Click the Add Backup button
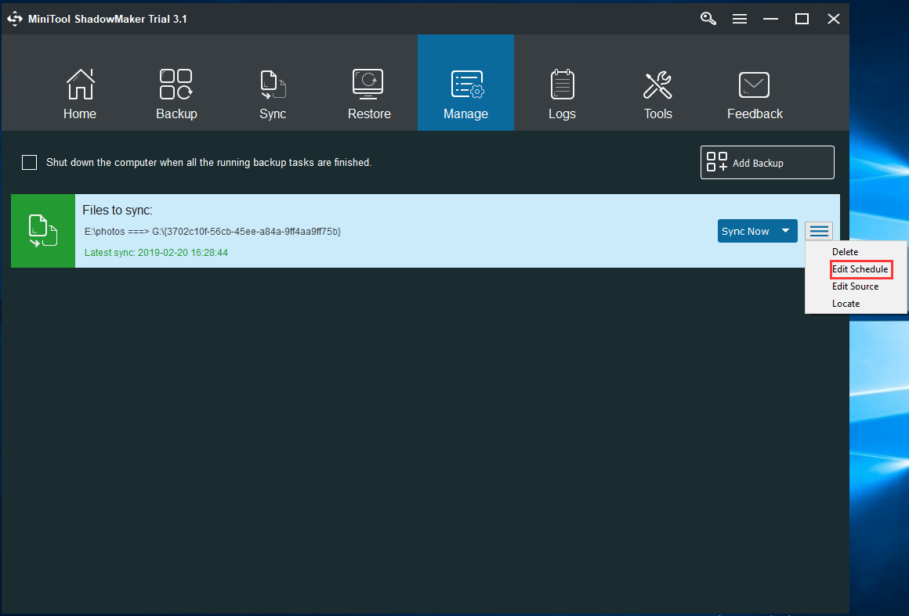The height and width of the screenshot is (616, 909). pos(767,163)
